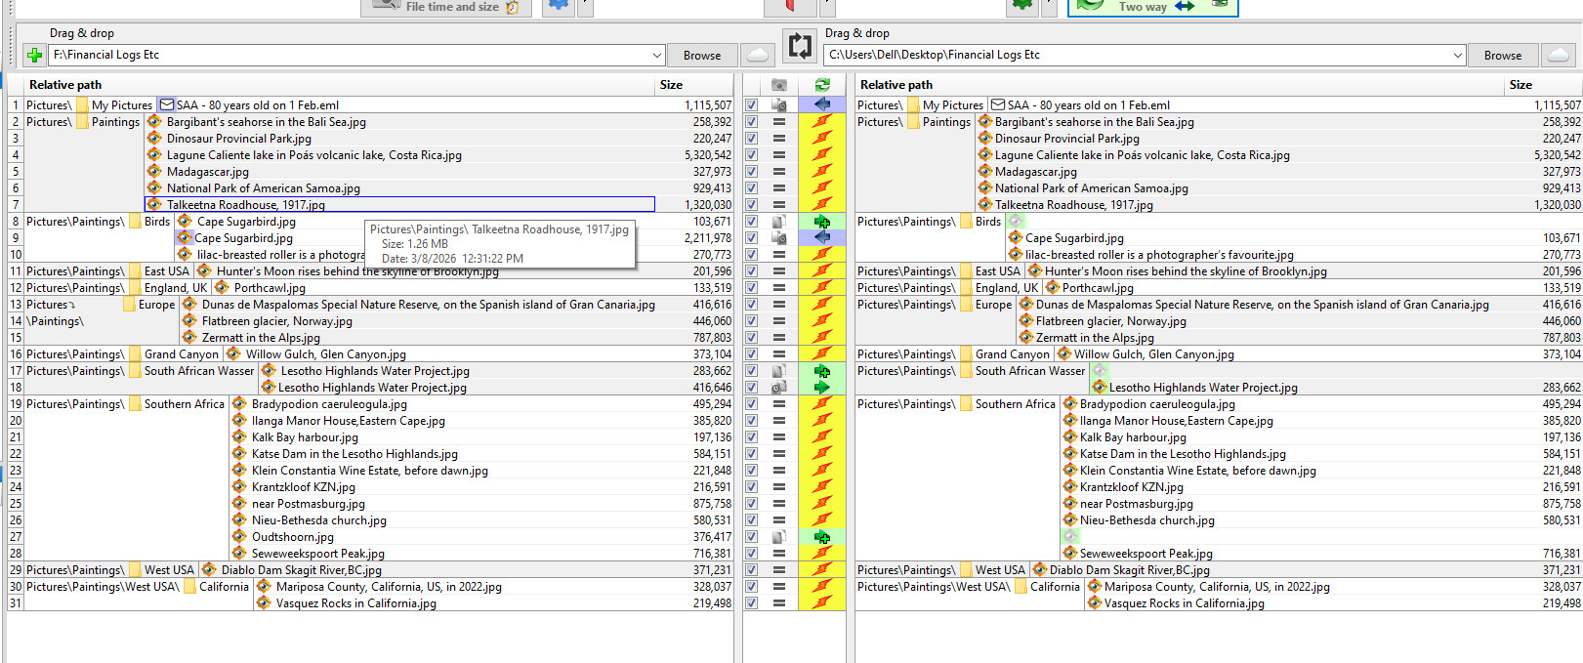This screenshot has width=1583, height=663.
Task: Toggle the checkbox for Vasquez Rocks row
Action: pyautogui.click(x=751, y=602)
